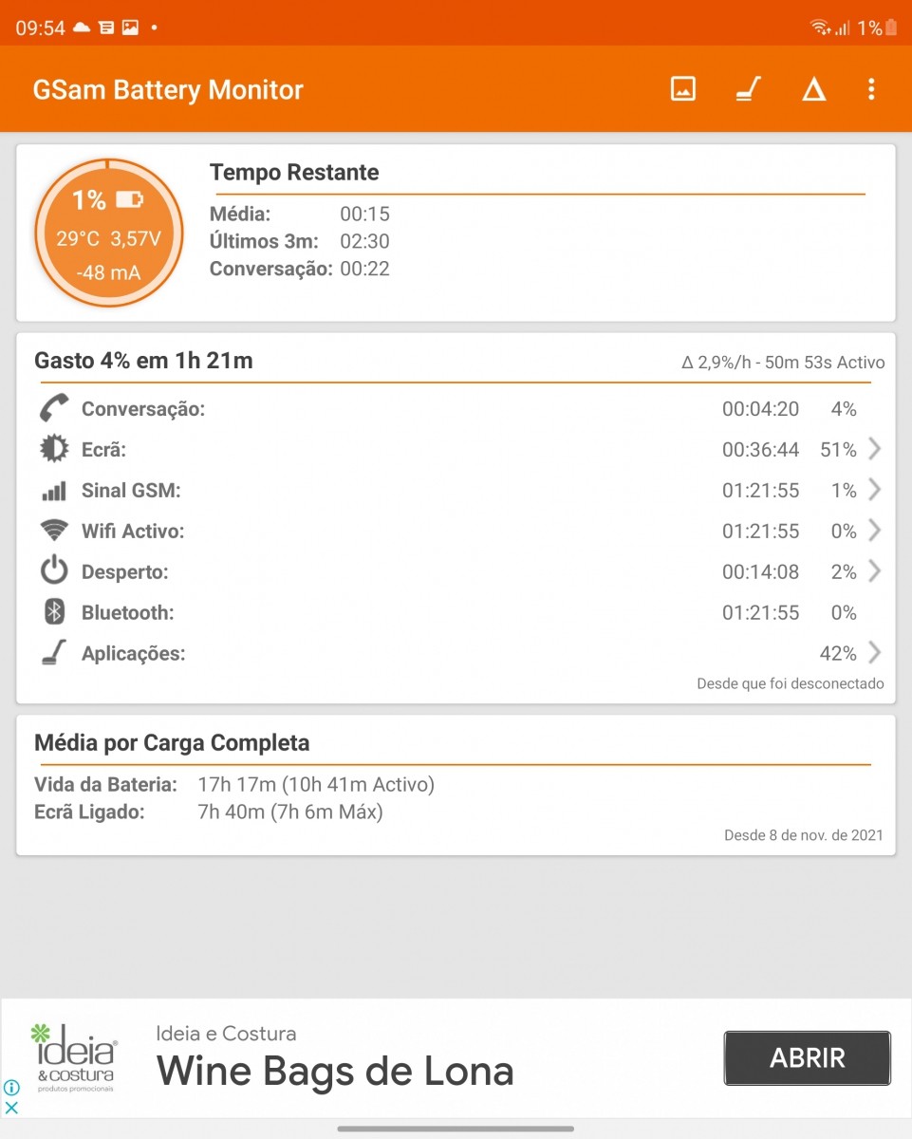The width and height of the screenshot is (912, 1139).
Task: Tap the ad info icon
Action: coord(11,1088)
